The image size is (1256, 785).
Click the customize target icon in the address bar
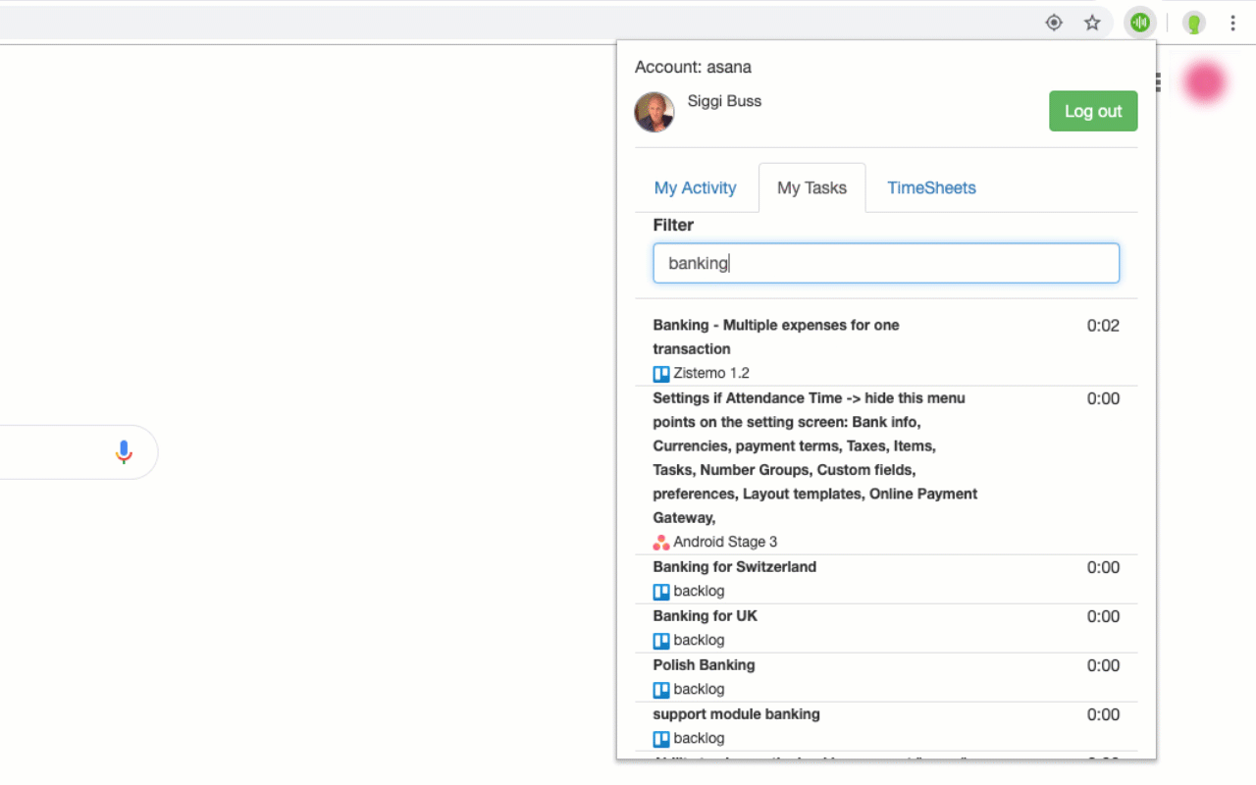point(1053,22)
